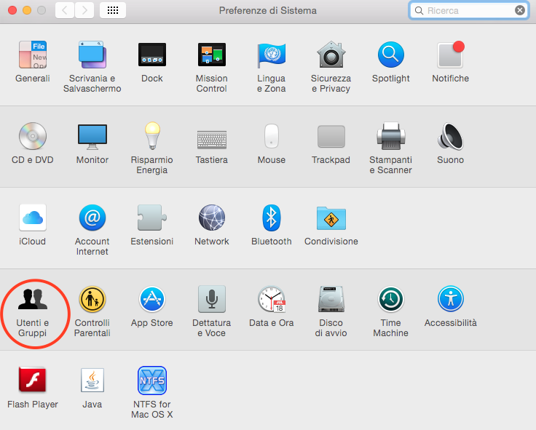Image resolution: width=536 pixels, height=430 pixels.
Task: Open Data e Ora clock icon
Action: [x=272, y=299]
